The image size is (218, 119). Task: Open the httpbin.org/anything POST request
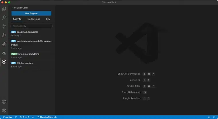click(32, 55)
